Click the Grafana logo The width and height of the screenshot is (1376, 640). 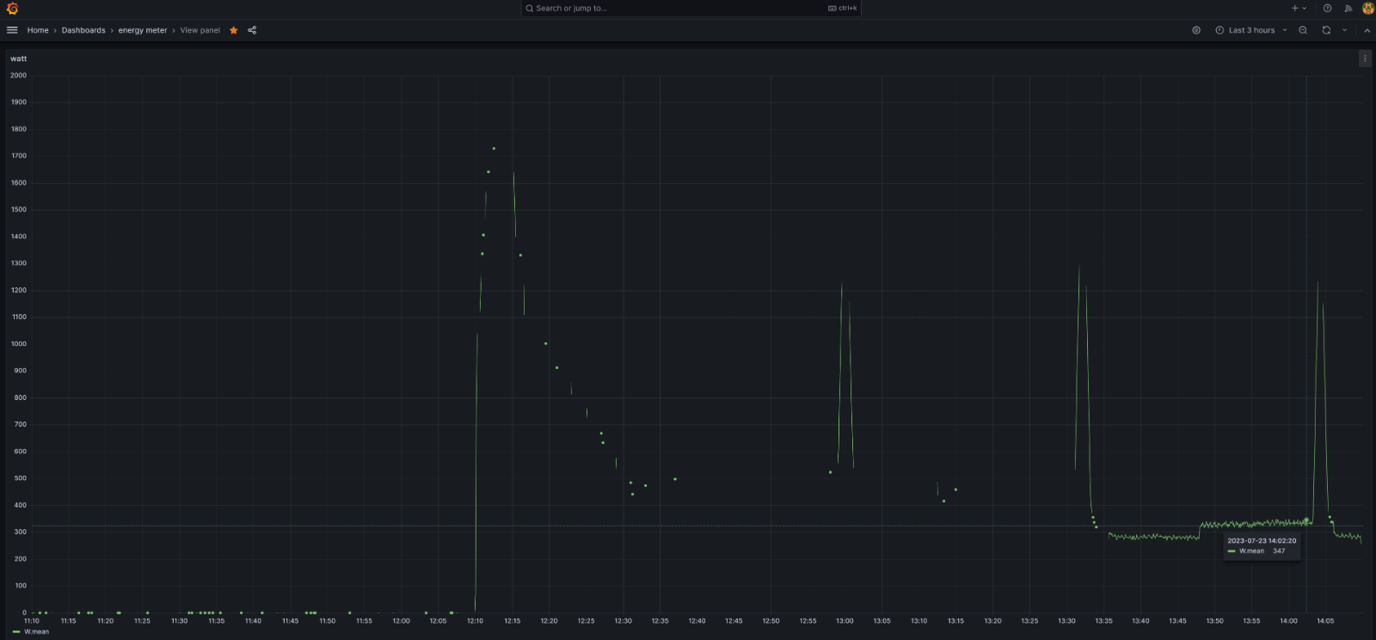[x=12, y=9]
